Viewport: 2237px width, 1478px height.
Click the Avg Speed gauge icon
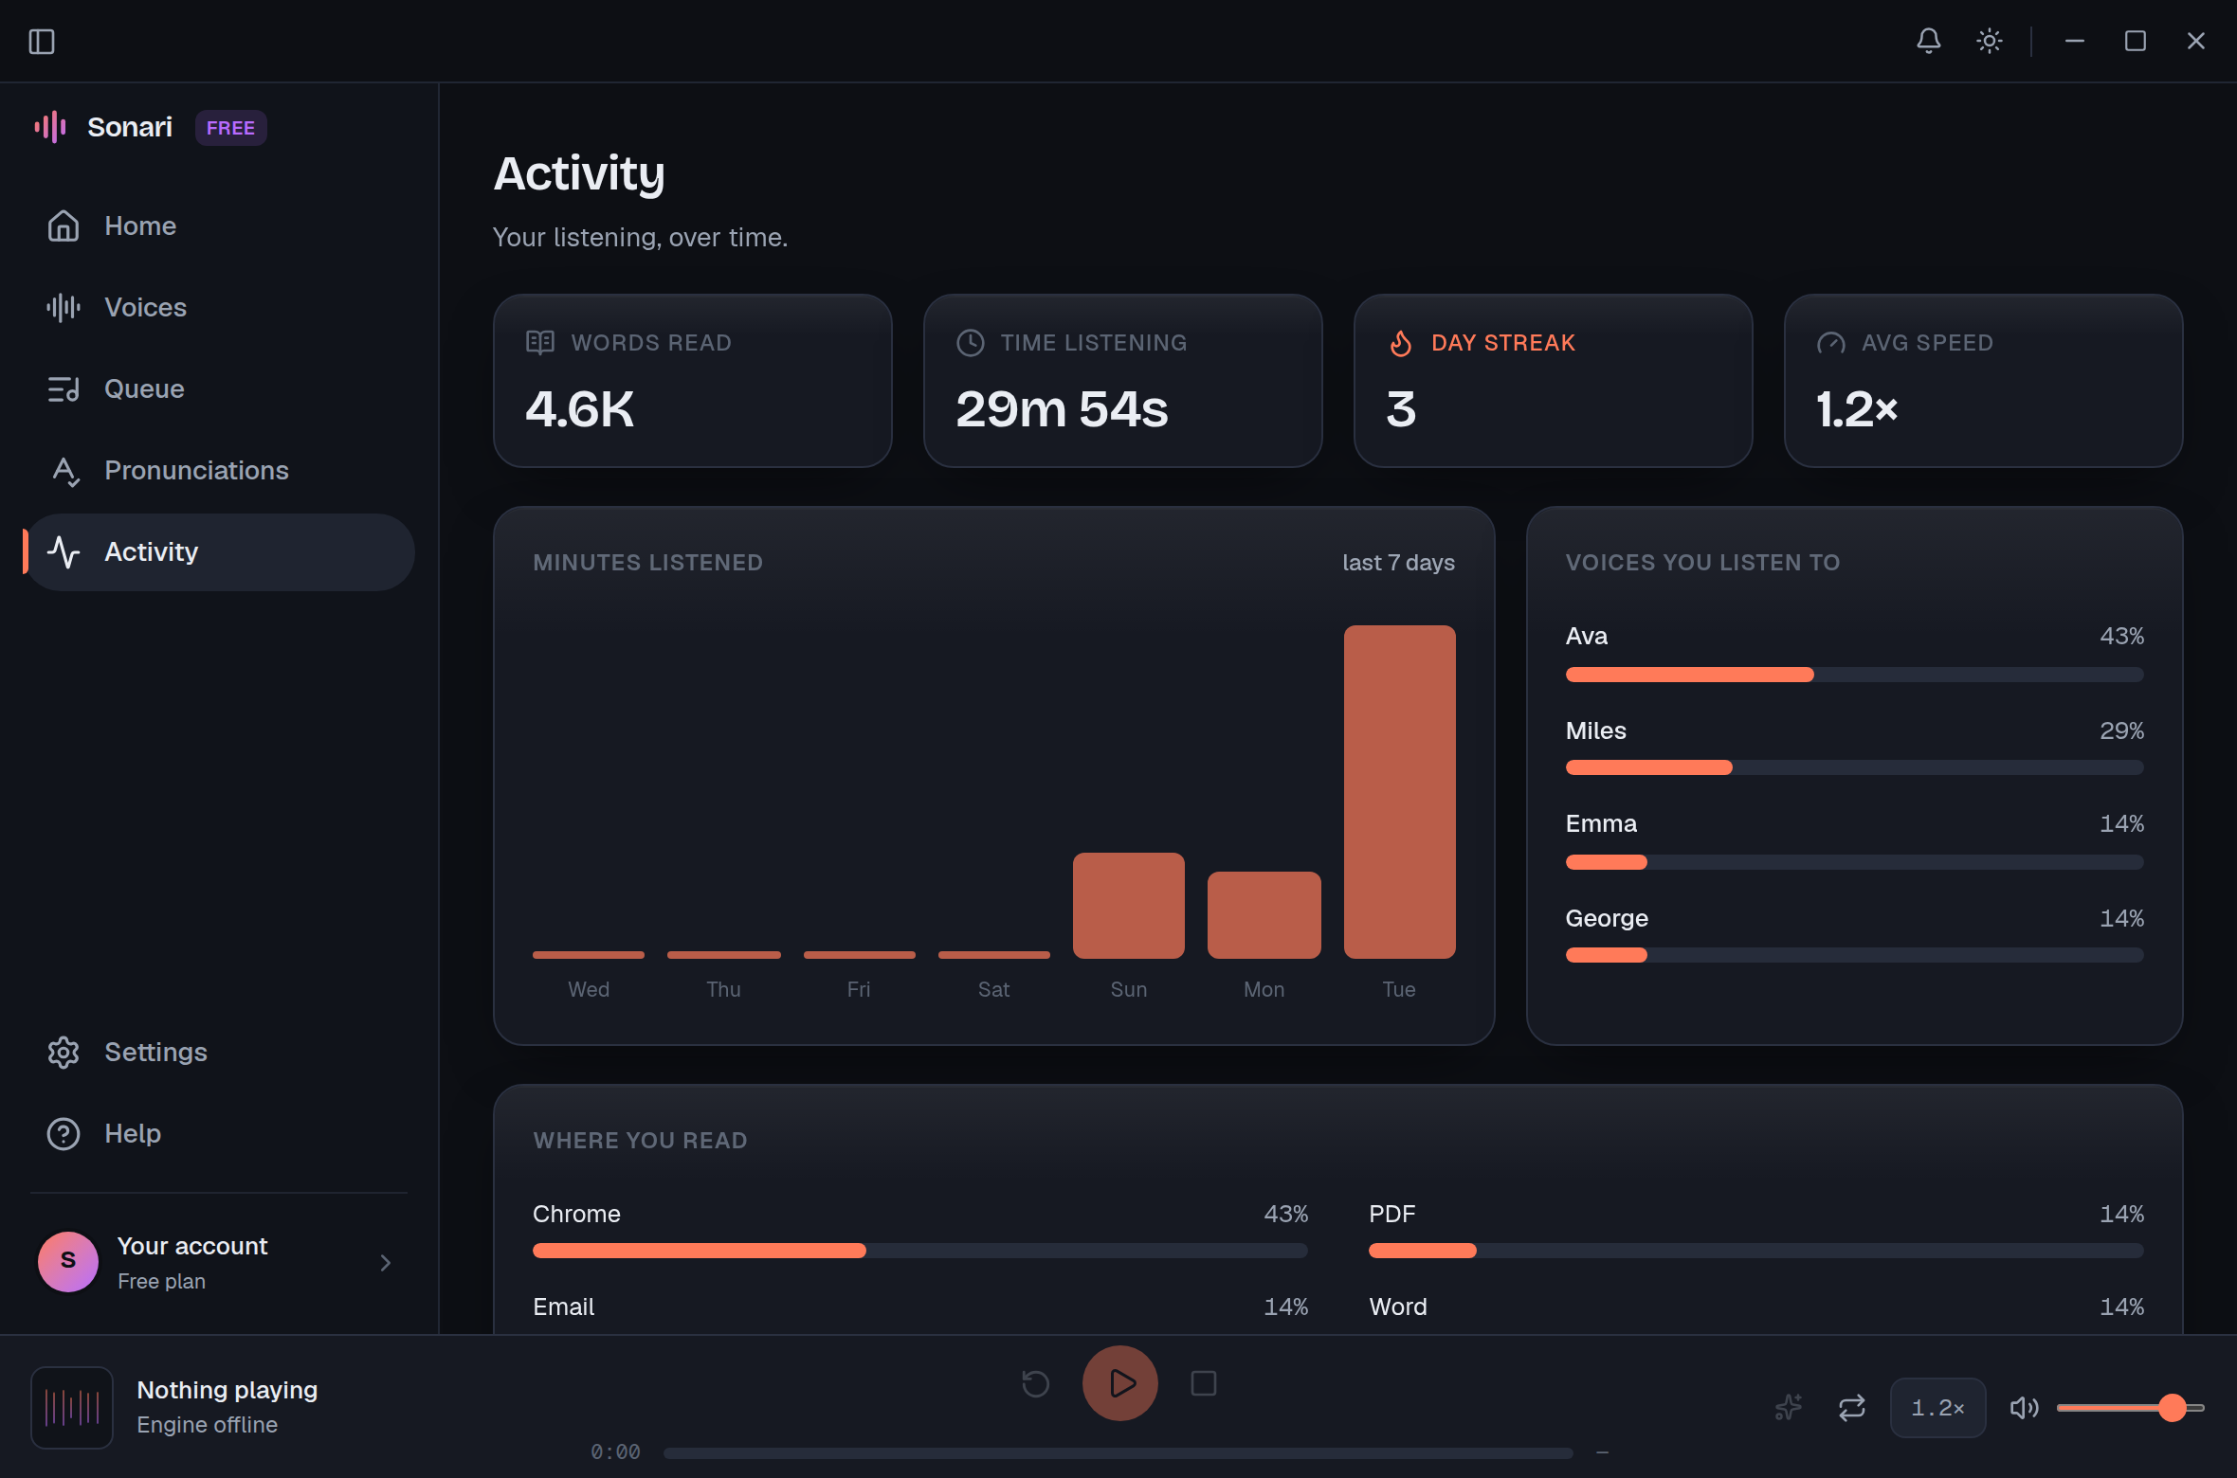[1831, 343]
